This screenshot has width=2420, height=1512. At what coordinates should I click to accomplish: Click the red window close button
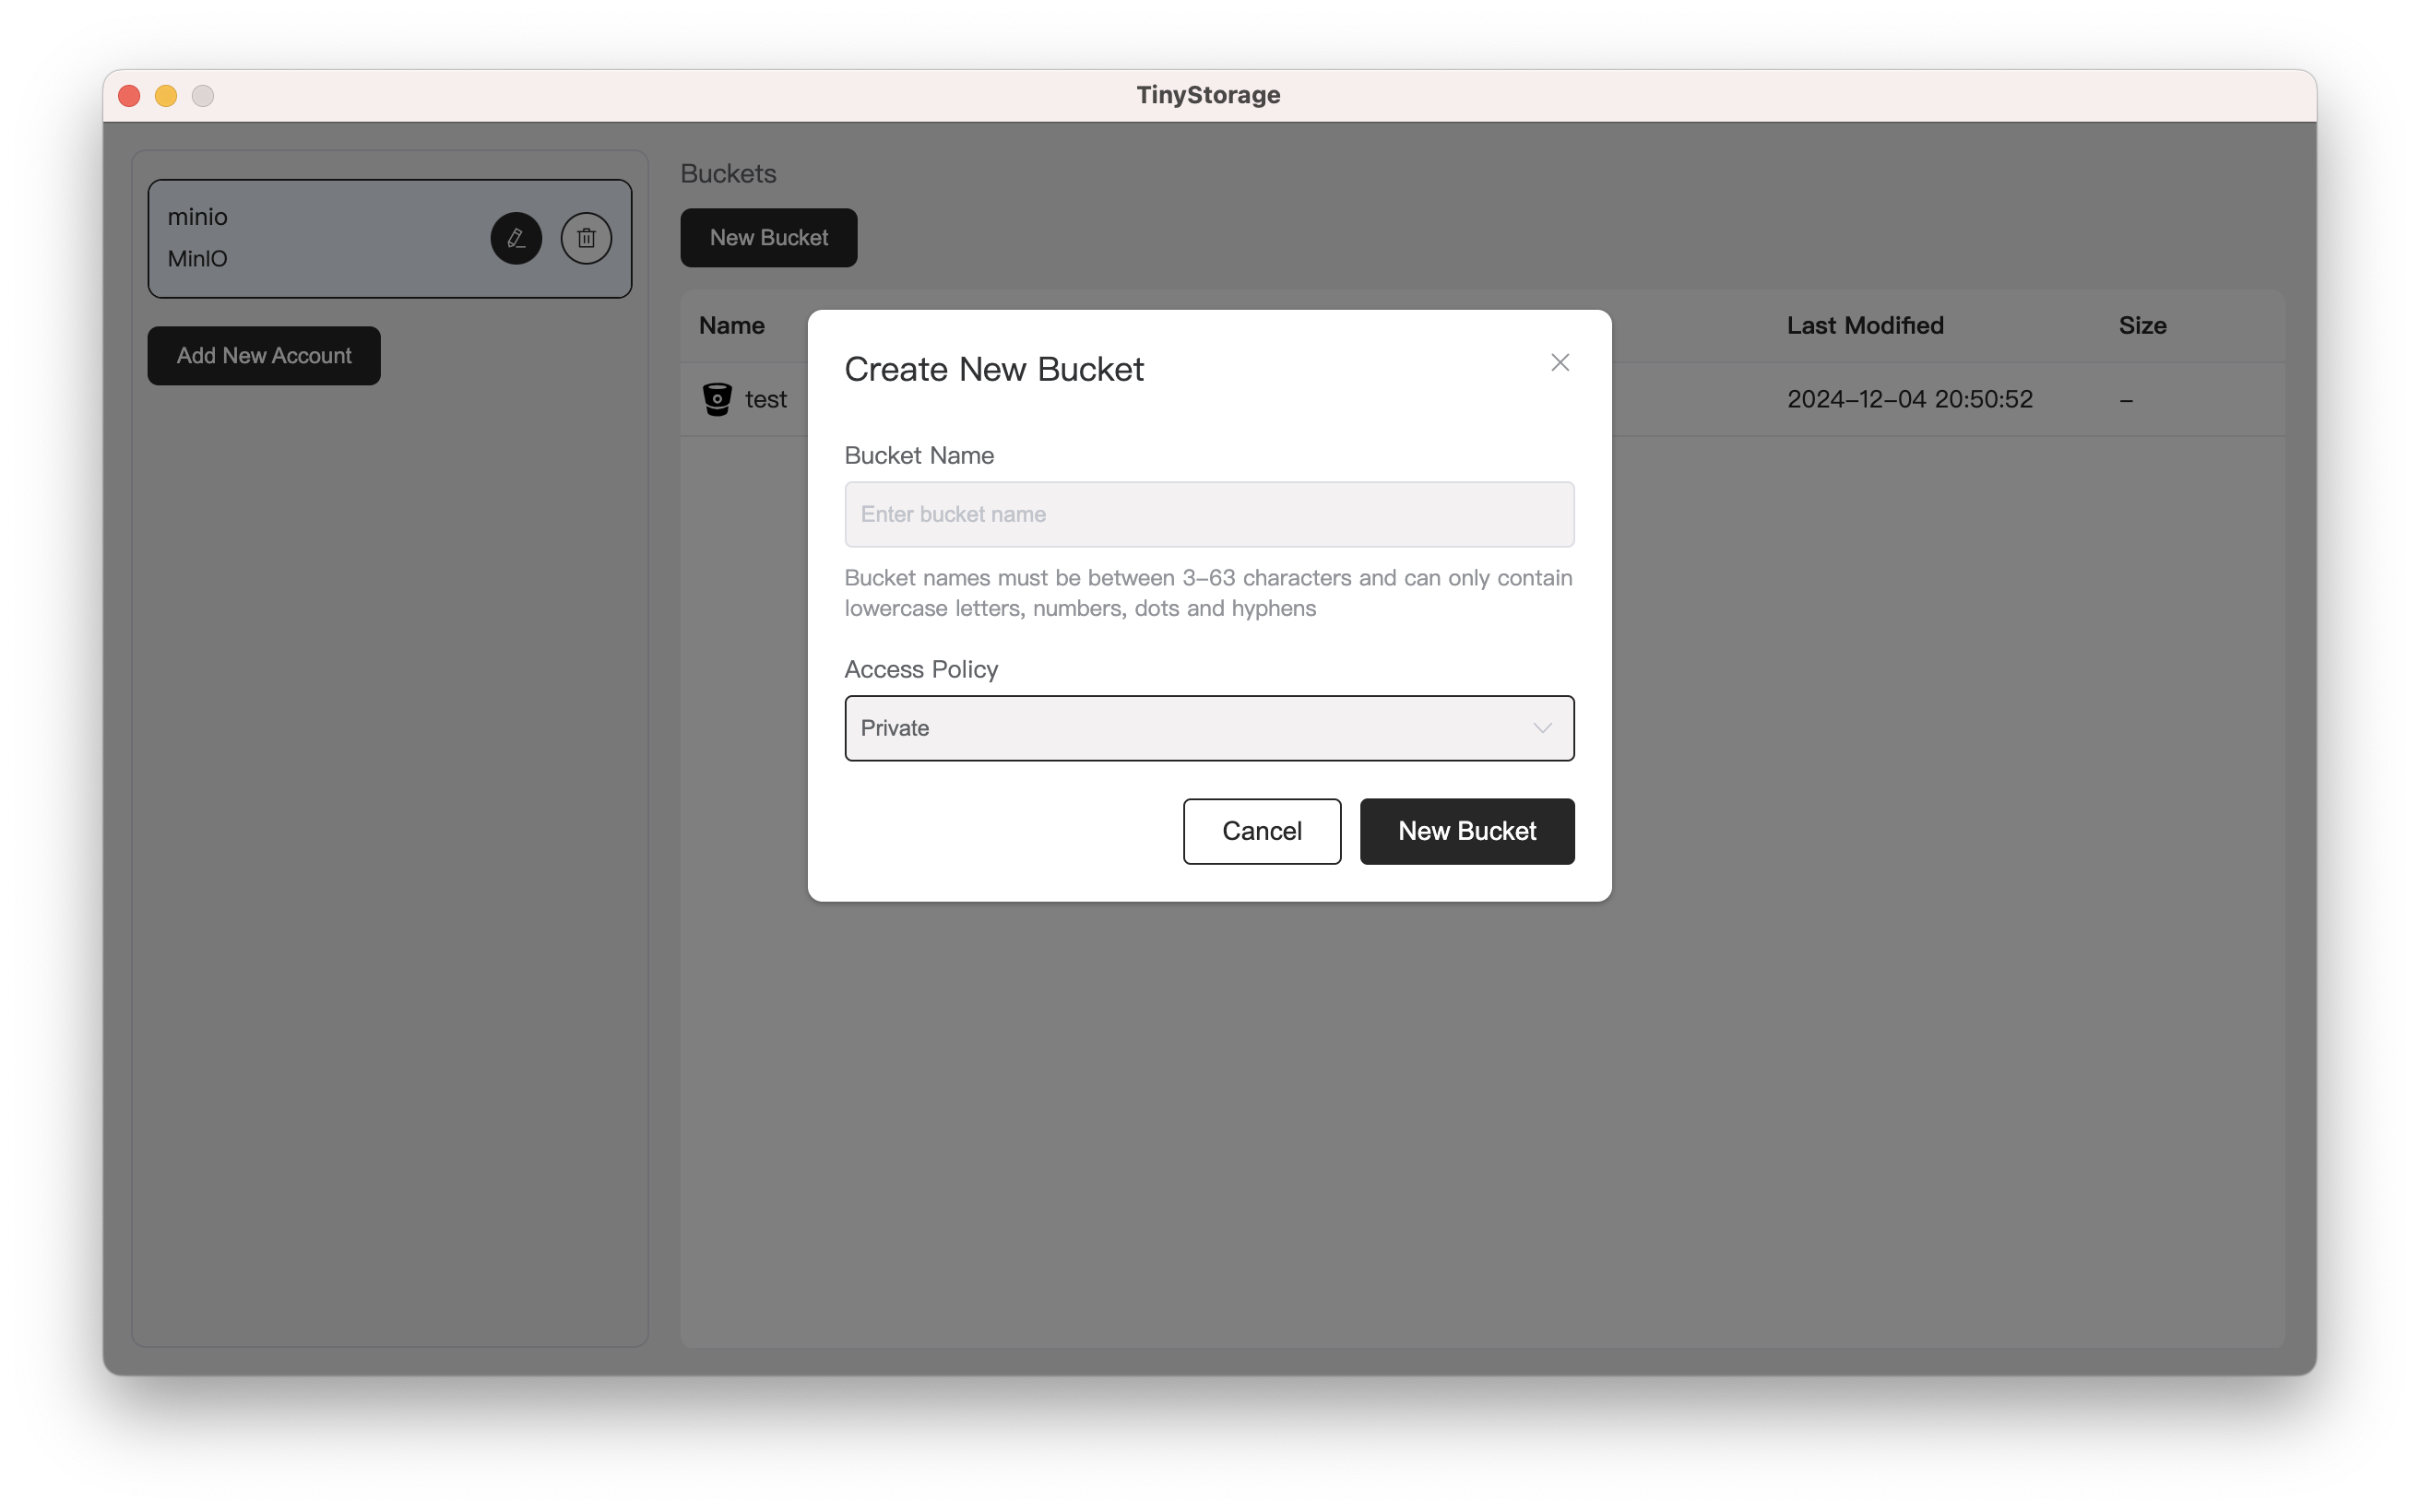[129, 96]
